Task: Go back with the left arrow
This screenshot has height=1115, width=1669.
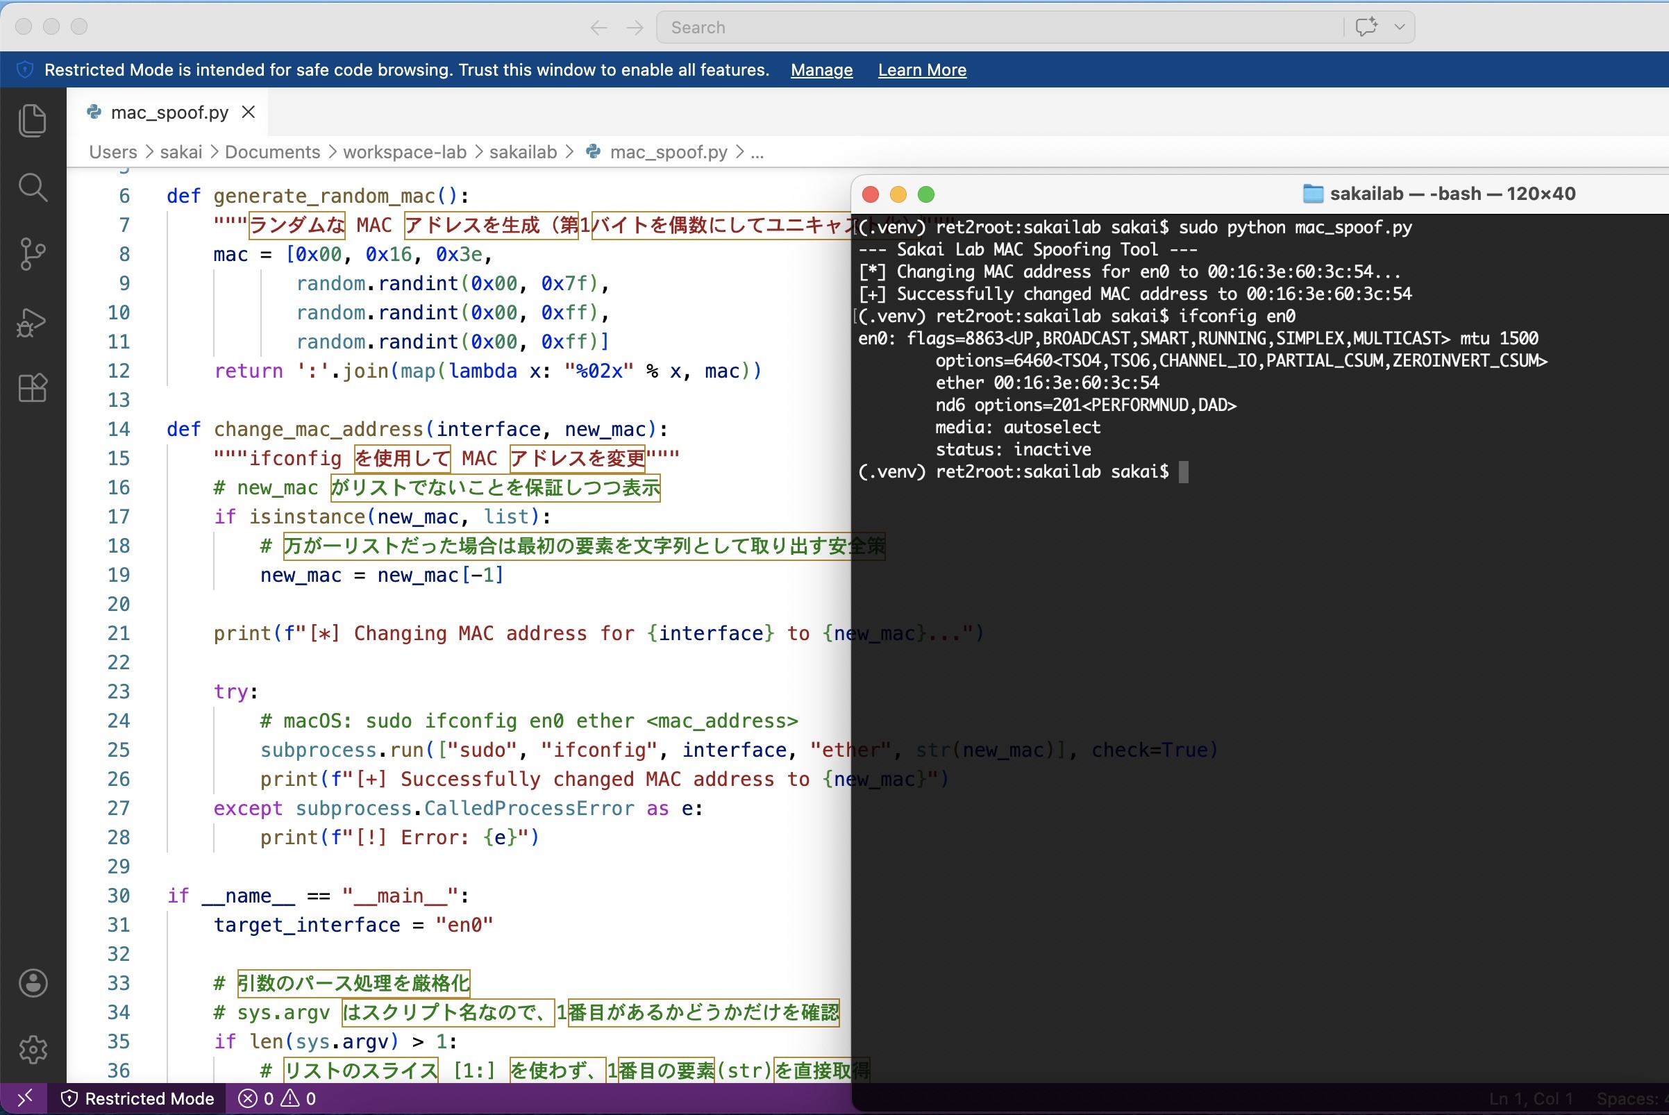Action: [598, 28]
